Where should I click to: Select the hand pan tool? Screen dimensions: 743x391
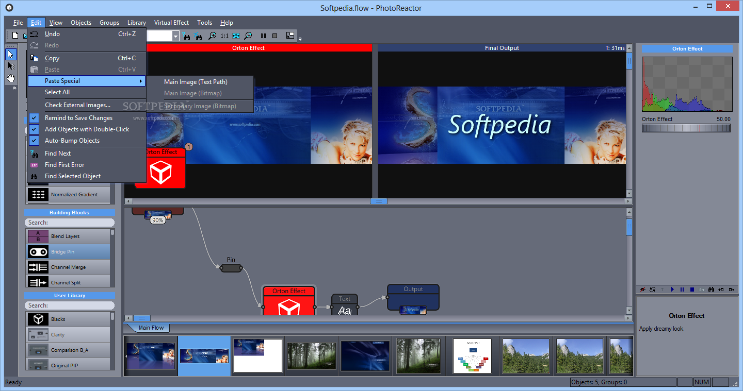click(11, 78)
